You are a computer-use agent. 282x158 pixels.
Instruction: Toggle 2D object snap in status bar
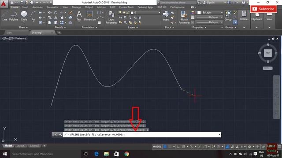click(205, 147)
